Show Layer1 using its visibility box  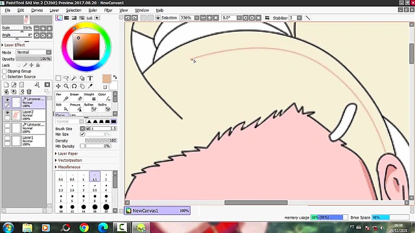point(7,138)
